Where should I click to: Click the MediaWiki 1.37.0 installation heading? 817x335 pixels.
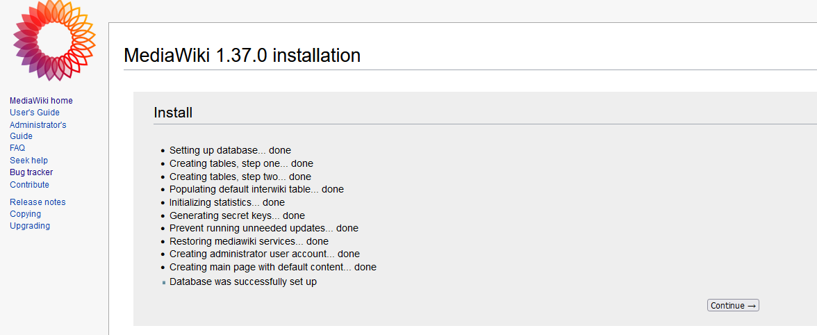(x=242, y=56)
